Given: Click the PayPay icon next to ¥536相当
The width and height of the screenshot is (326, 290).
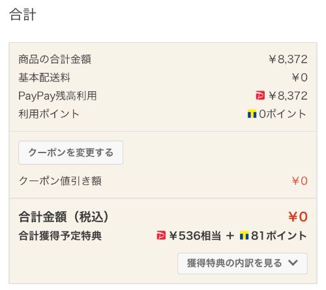Looking at the screenshot, I should click(x=161, y=236).
